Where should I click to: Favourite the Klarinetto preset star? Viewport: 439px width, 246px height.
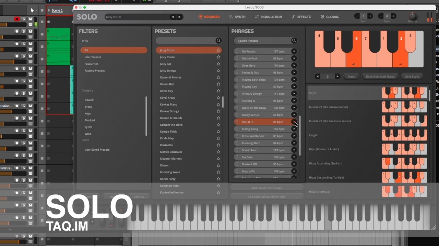(218, 145)
